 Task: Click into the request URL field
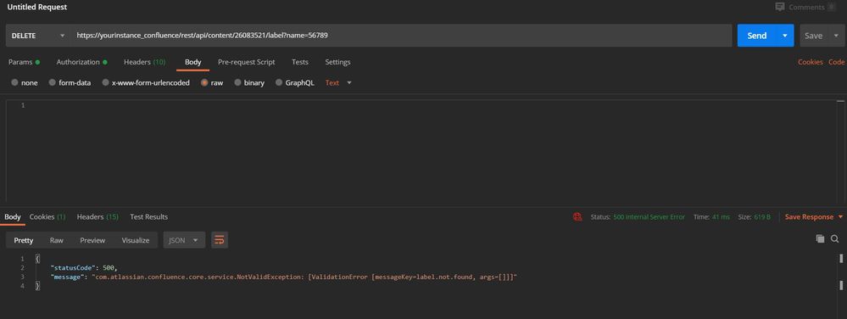401,36
